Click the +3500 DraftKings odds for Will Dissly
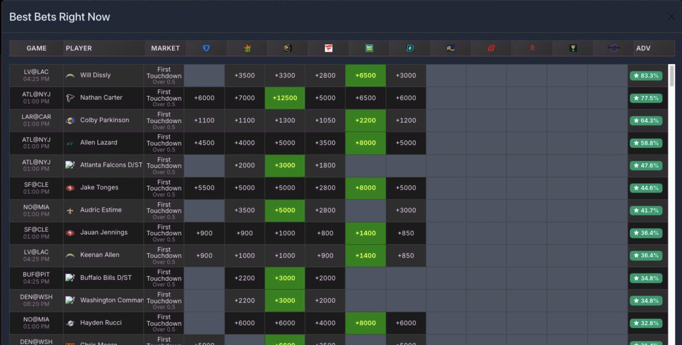 (x=244, y=75)
